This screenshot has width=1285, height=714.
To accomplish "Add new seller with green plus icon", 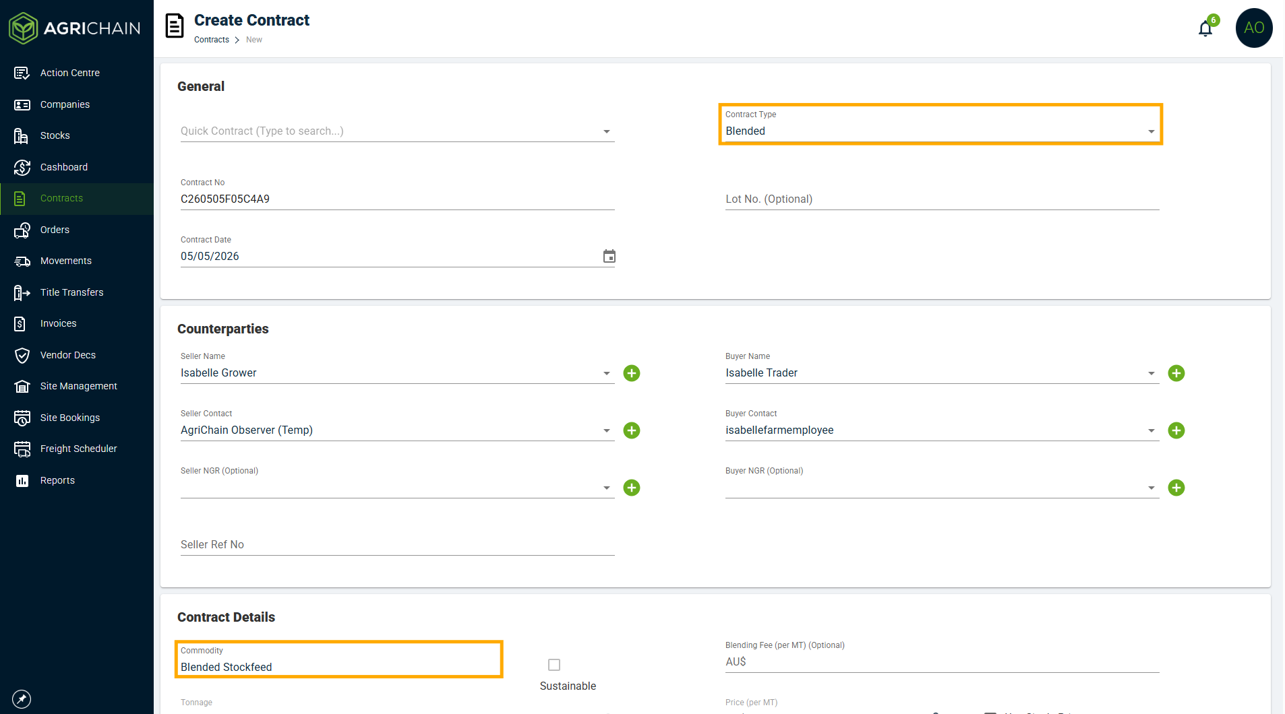I will [632, 373].
